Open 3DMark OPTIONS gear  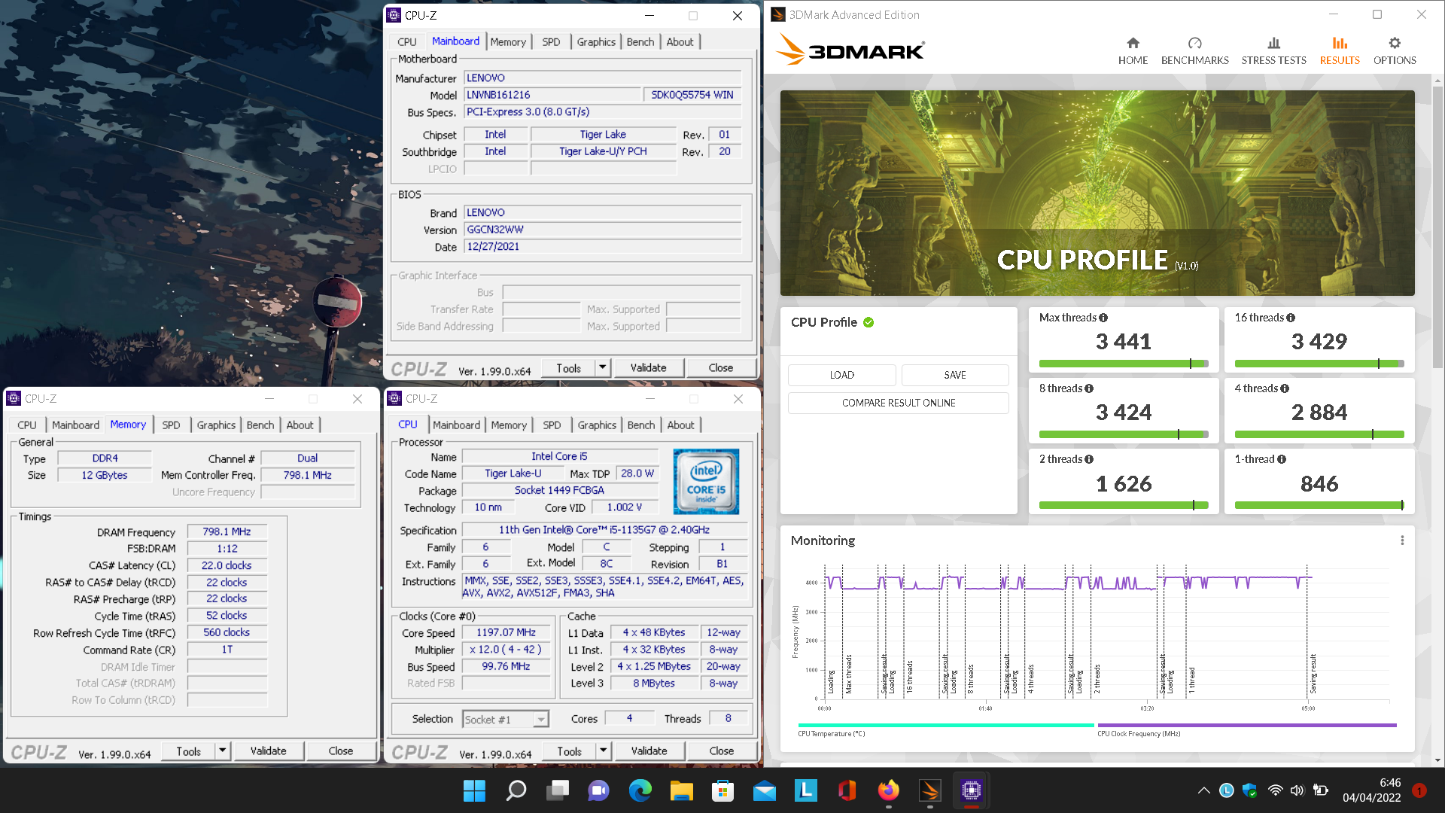pos(1395,51)
